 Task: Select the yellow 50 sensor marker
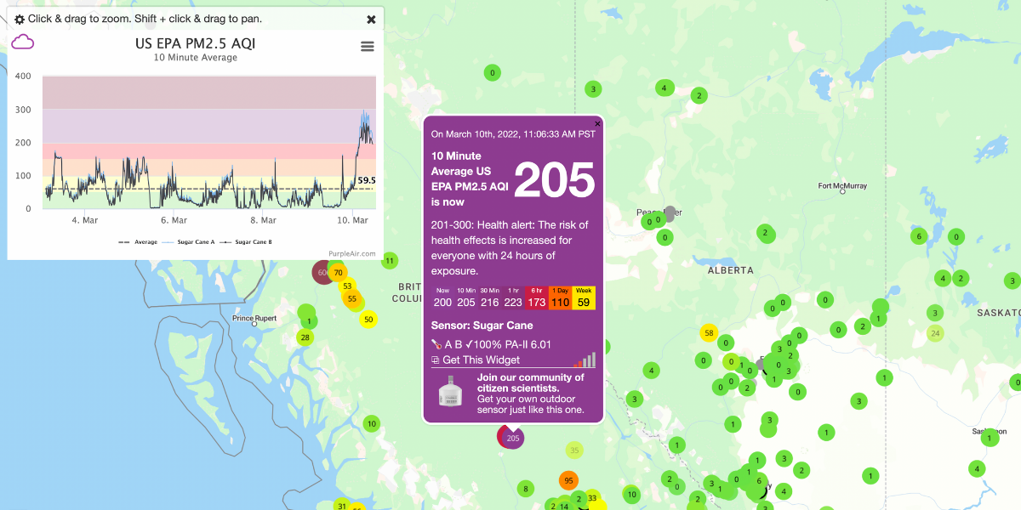tap(368, 320)
